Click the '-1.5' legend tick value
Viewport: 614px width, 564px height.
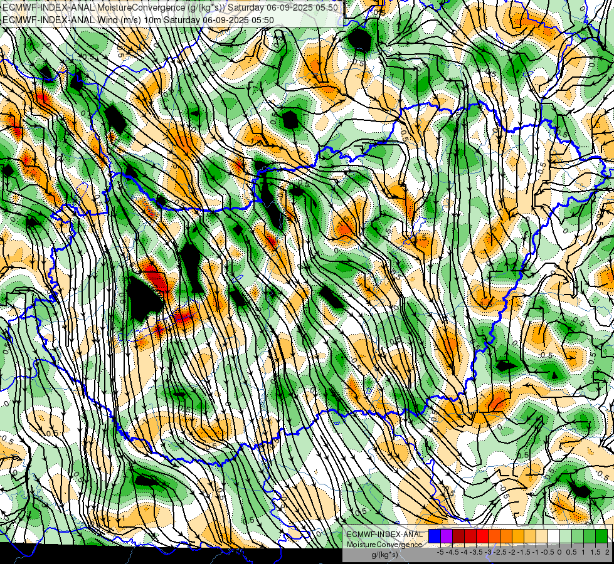coord(524,552)
